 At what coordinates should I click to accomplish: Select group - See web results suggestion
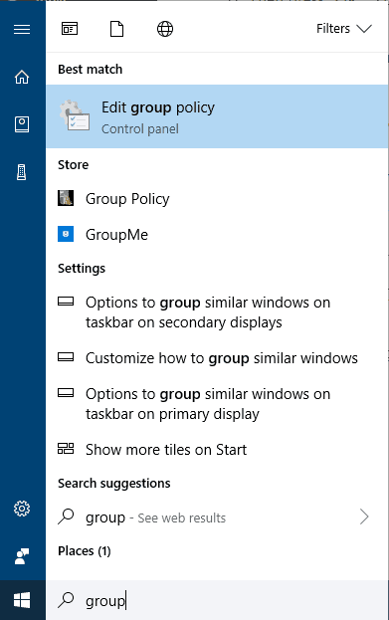click(217, 517)
